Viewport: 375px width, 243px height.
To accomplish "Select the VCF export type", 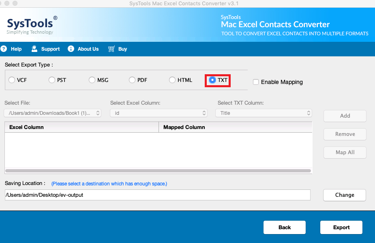I will pyautogui.click(x=11, y=80).
